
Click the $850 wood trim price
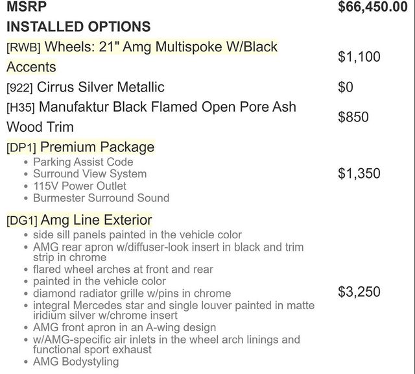[353, 117]
